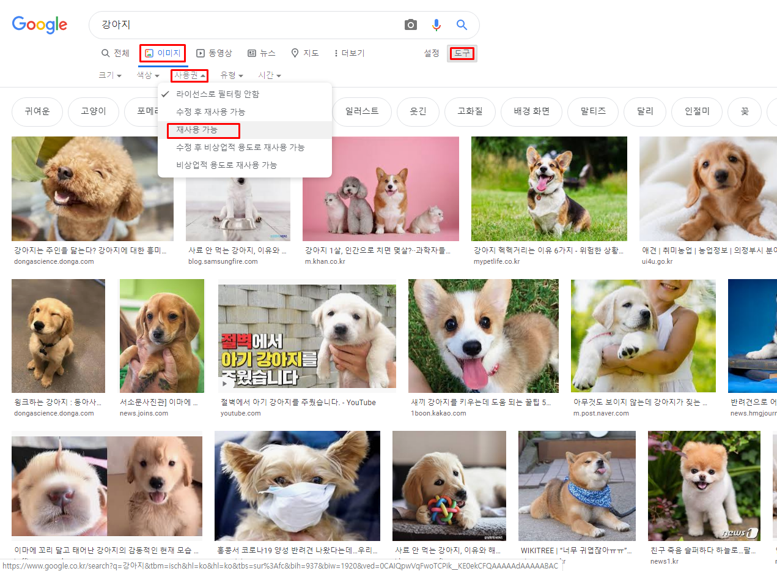Open pink background pets image from m.khan.co.kr
777x571 pixels.
tap(381, 188)
